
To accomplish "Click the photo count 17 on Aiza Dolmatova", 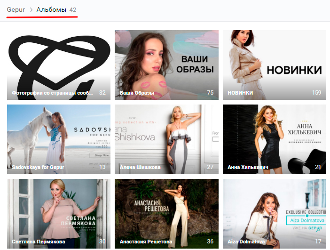I will coord(318,242).
